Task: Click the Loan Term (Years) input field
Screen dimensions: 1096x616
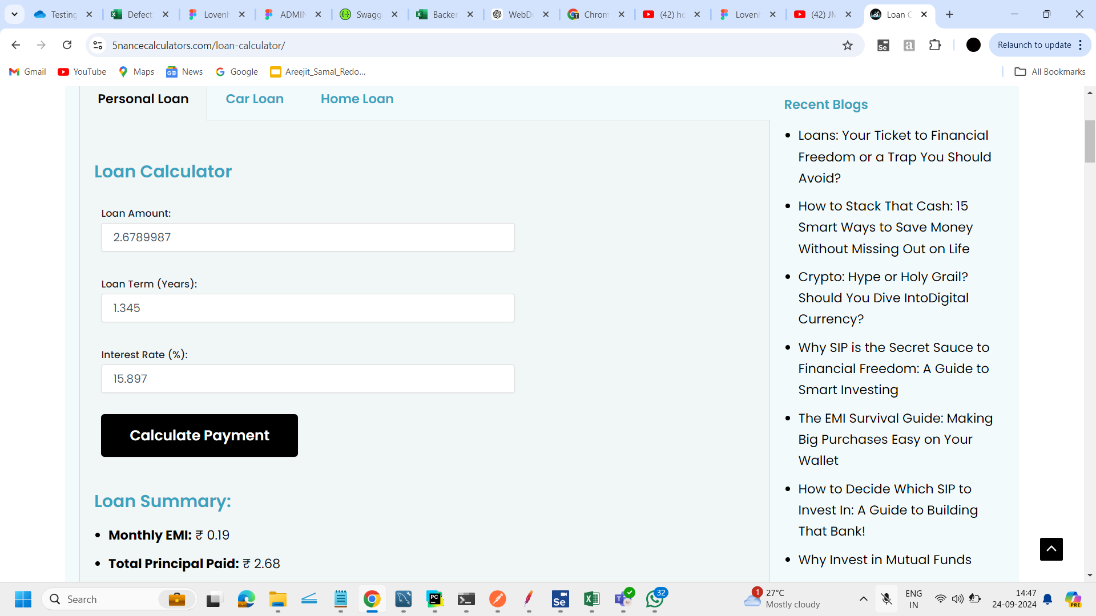Action: [x=308, y=308]
